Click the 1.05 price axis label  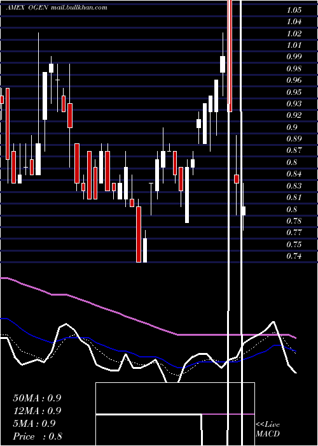click(294, 10)
